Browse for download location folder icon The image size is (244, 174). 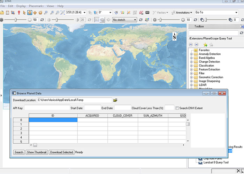coord(115,100)
